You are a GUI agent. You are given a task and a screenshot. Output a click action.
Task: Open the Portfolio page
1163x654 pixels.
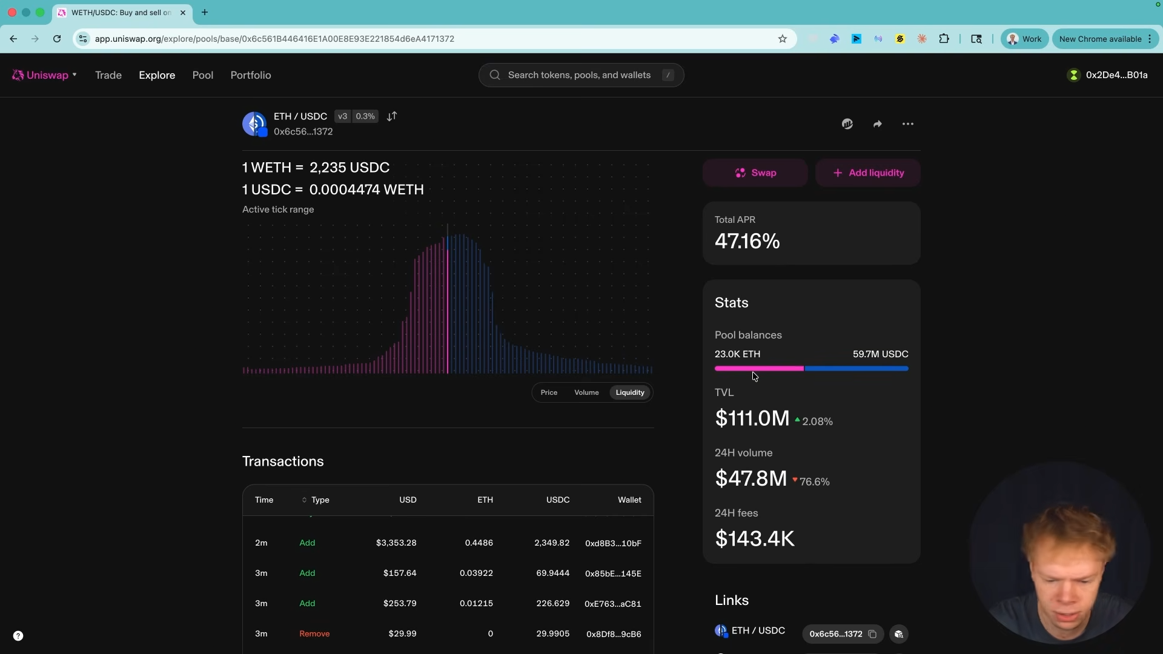pyautogui.click(x=251, y=75)
